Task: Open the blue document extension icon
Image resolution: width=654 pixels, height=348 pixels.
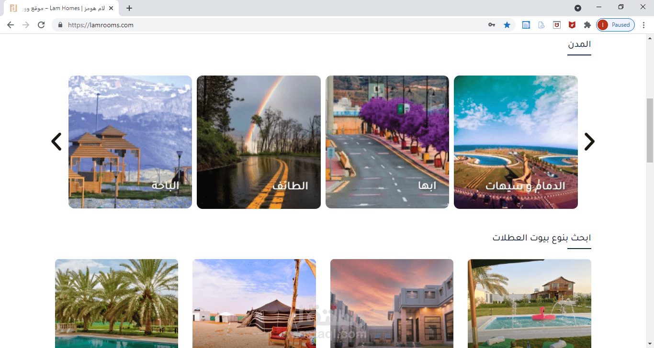Action: click(526, 25)
